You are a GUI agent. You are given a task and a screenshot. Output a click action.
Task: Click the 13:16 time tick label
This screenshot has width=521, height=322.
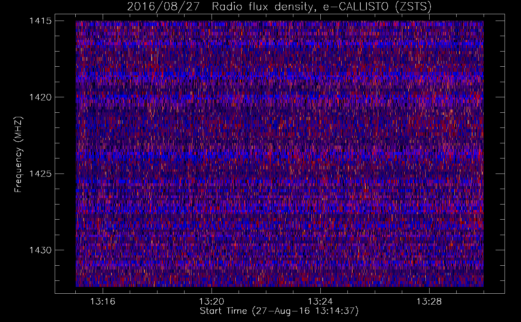pos(103,302)
